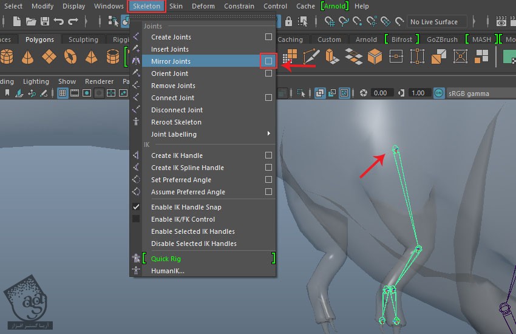Click the polygon torus shelf icon
The height and width of the screenshot is (334, 516).
(x=69, y=57)
